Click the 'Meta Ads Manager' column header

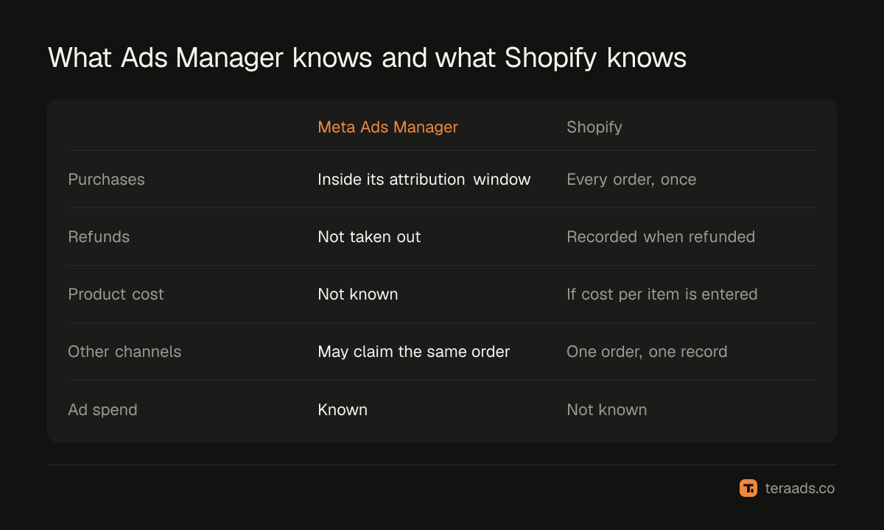[x=387, y=127]
